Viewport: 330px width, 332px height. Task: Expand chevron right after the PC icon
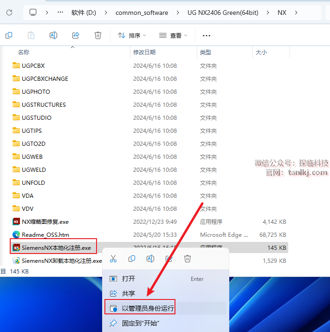click(47, 13)
